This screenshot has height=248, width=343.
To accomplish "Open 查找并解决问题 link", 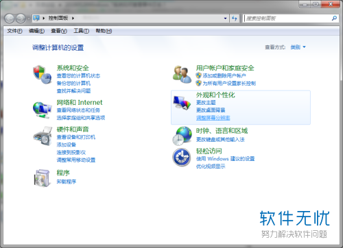I will (x=73, y=91).
